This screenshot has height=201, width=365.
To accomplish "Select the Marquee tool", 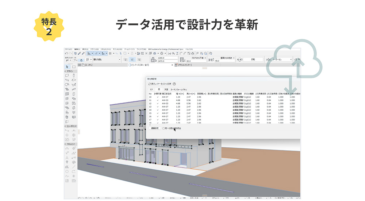I will point(74,67).
